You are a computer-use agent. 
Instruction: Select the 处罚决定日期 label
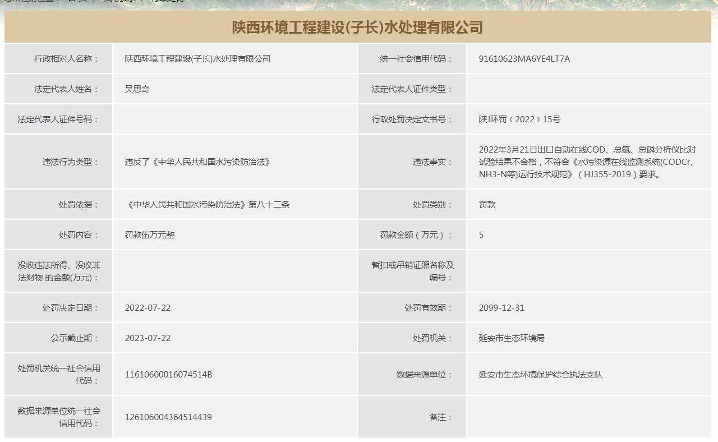coord(71,307)
